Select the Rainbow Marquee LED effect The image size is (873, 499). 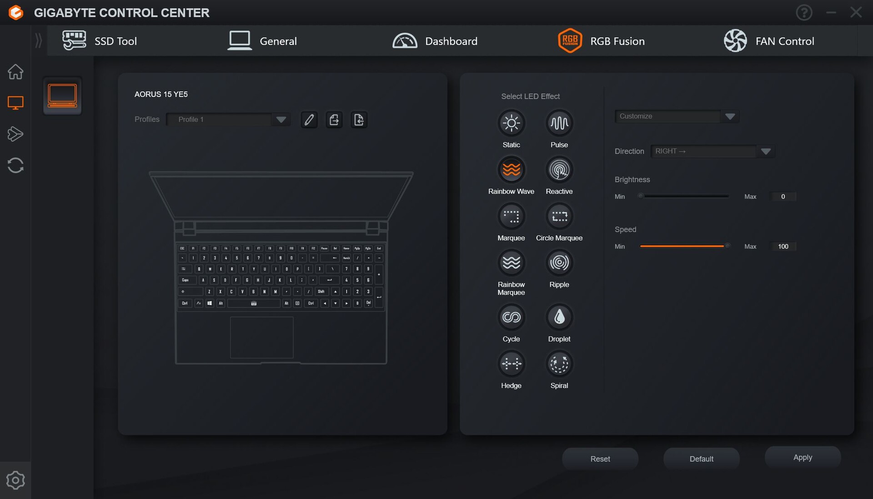pyautogui.click(x=511, y=262)
